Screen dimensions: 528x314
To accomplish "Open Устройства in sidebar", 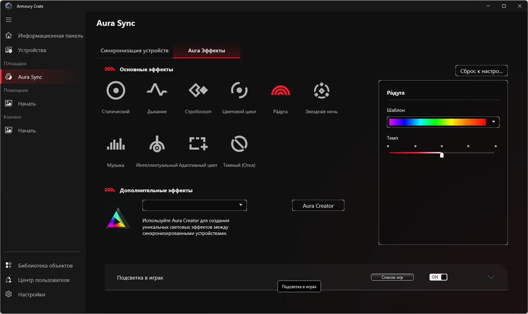I will click(32, 50).
